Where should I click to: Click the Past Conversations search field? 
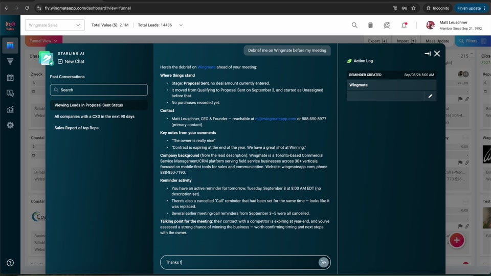(x=99, y=90)
